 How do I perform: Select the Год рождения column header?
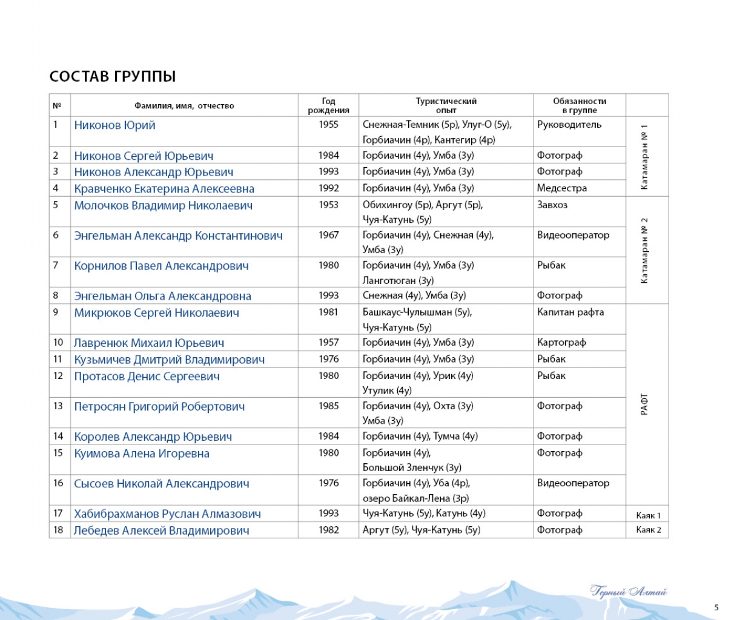pyautogui.click(x=328, y=105)
